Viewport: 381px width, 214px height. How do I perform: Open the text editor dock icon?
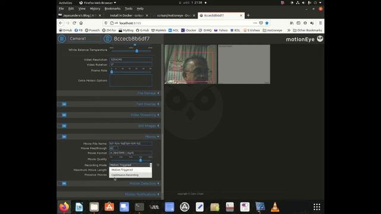[x=199, y=207]
